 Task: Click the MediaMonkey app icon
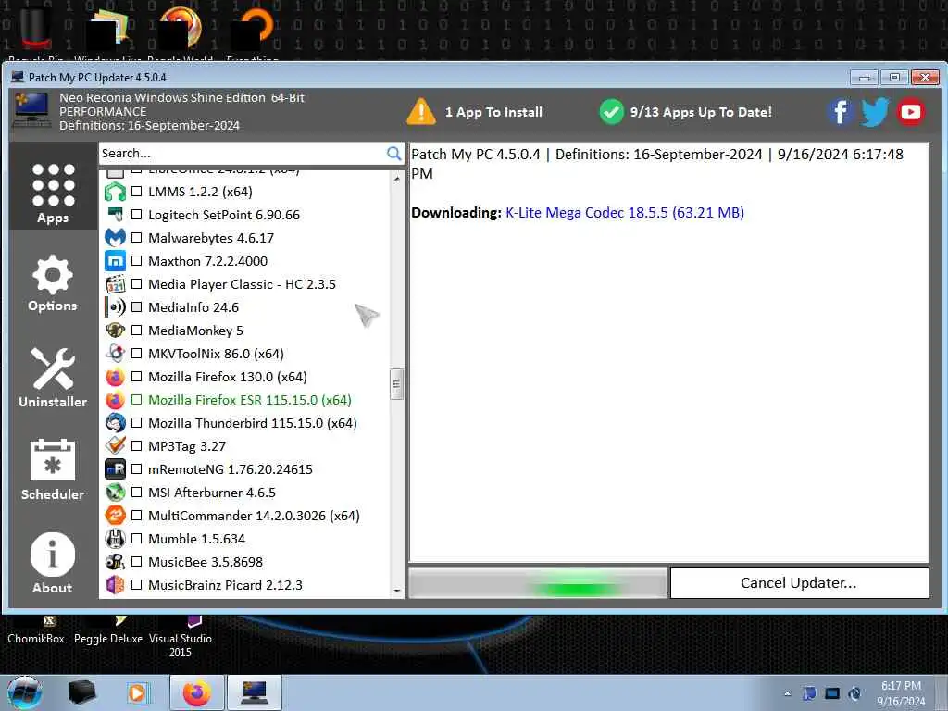click(x=115, y=331)
